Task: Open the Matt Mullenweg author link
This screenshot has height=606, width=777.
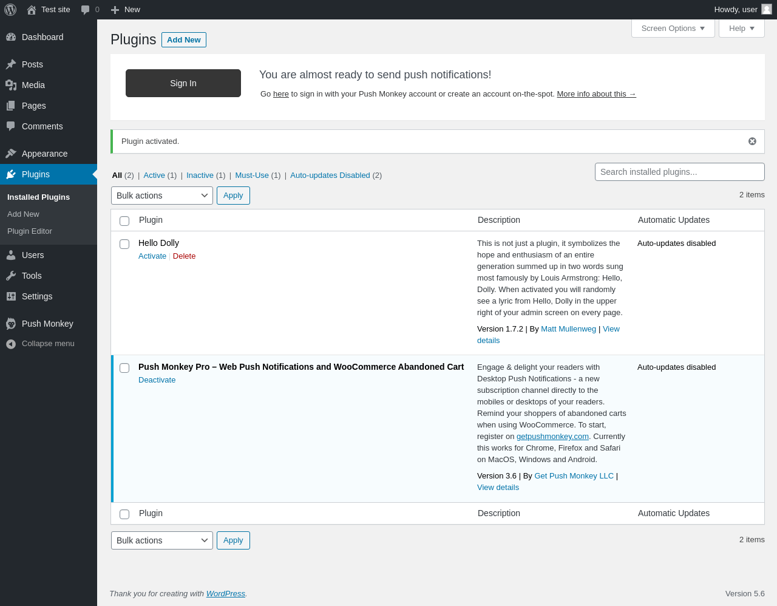Action: coord(568,329)
